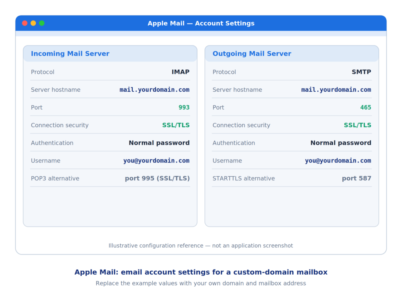402x293 pixels.
Task: Click the incoming Server hostname label
Action: pos(56,90)
